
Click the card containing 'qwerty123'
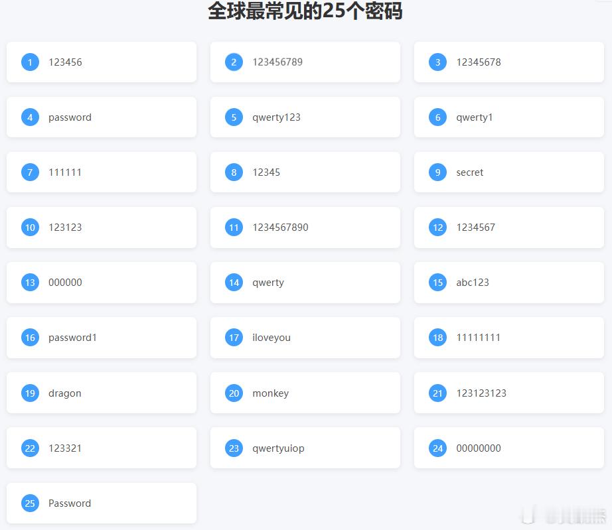tap(305, 117)
